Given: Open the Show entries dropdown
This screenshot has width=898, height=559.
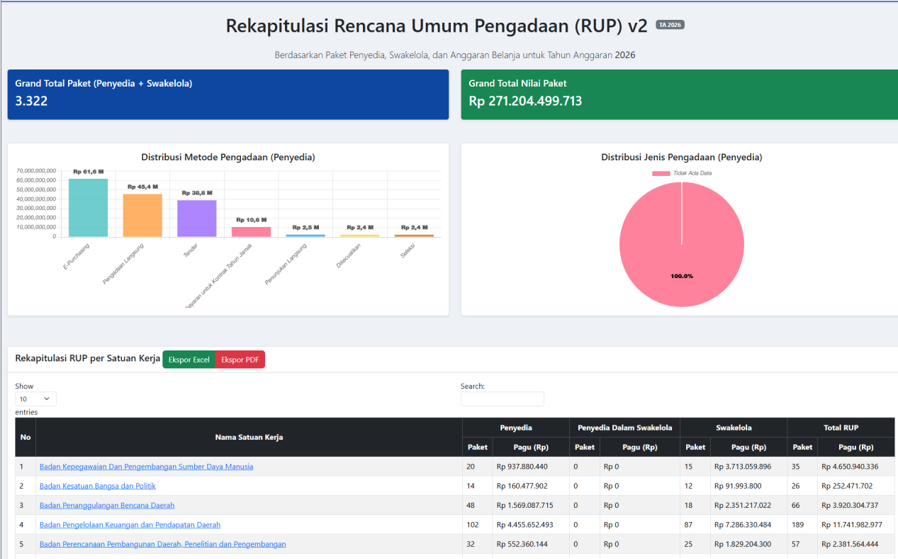Looking at the screenshot, I should click(x=36, y=399).
